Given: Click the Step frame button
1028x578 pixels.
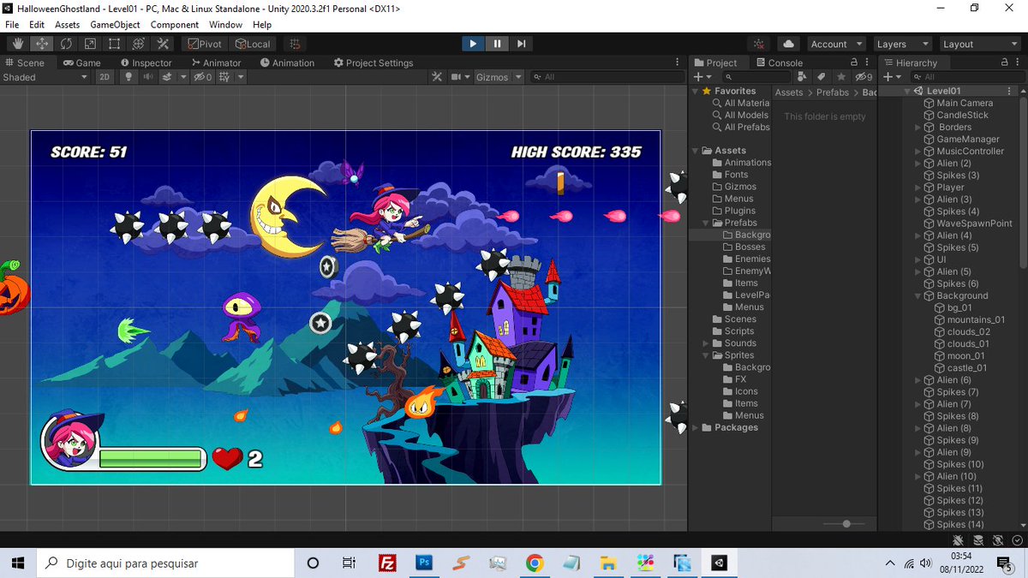Looking at the screenshot, I should click(521, 44).
